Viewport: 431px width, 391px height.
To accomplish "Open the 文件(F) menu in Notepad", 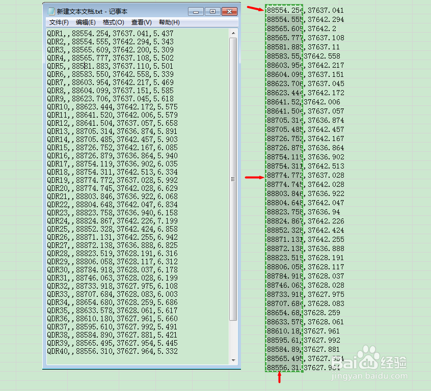I will [59, 22].
